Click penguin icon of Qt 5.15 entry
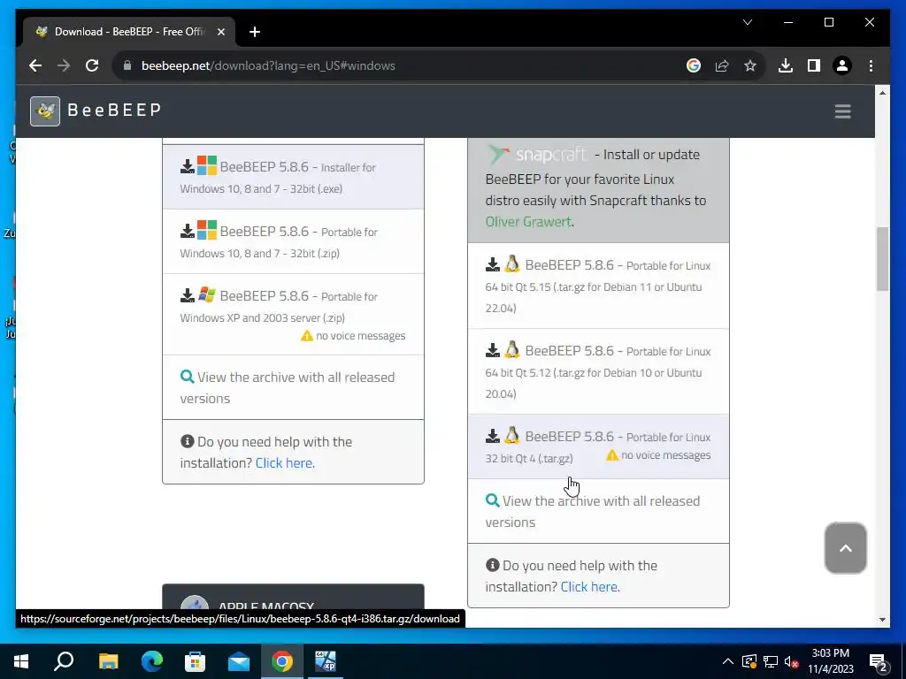This screenshot has height=679, width=906. click(x=512, y=263)
